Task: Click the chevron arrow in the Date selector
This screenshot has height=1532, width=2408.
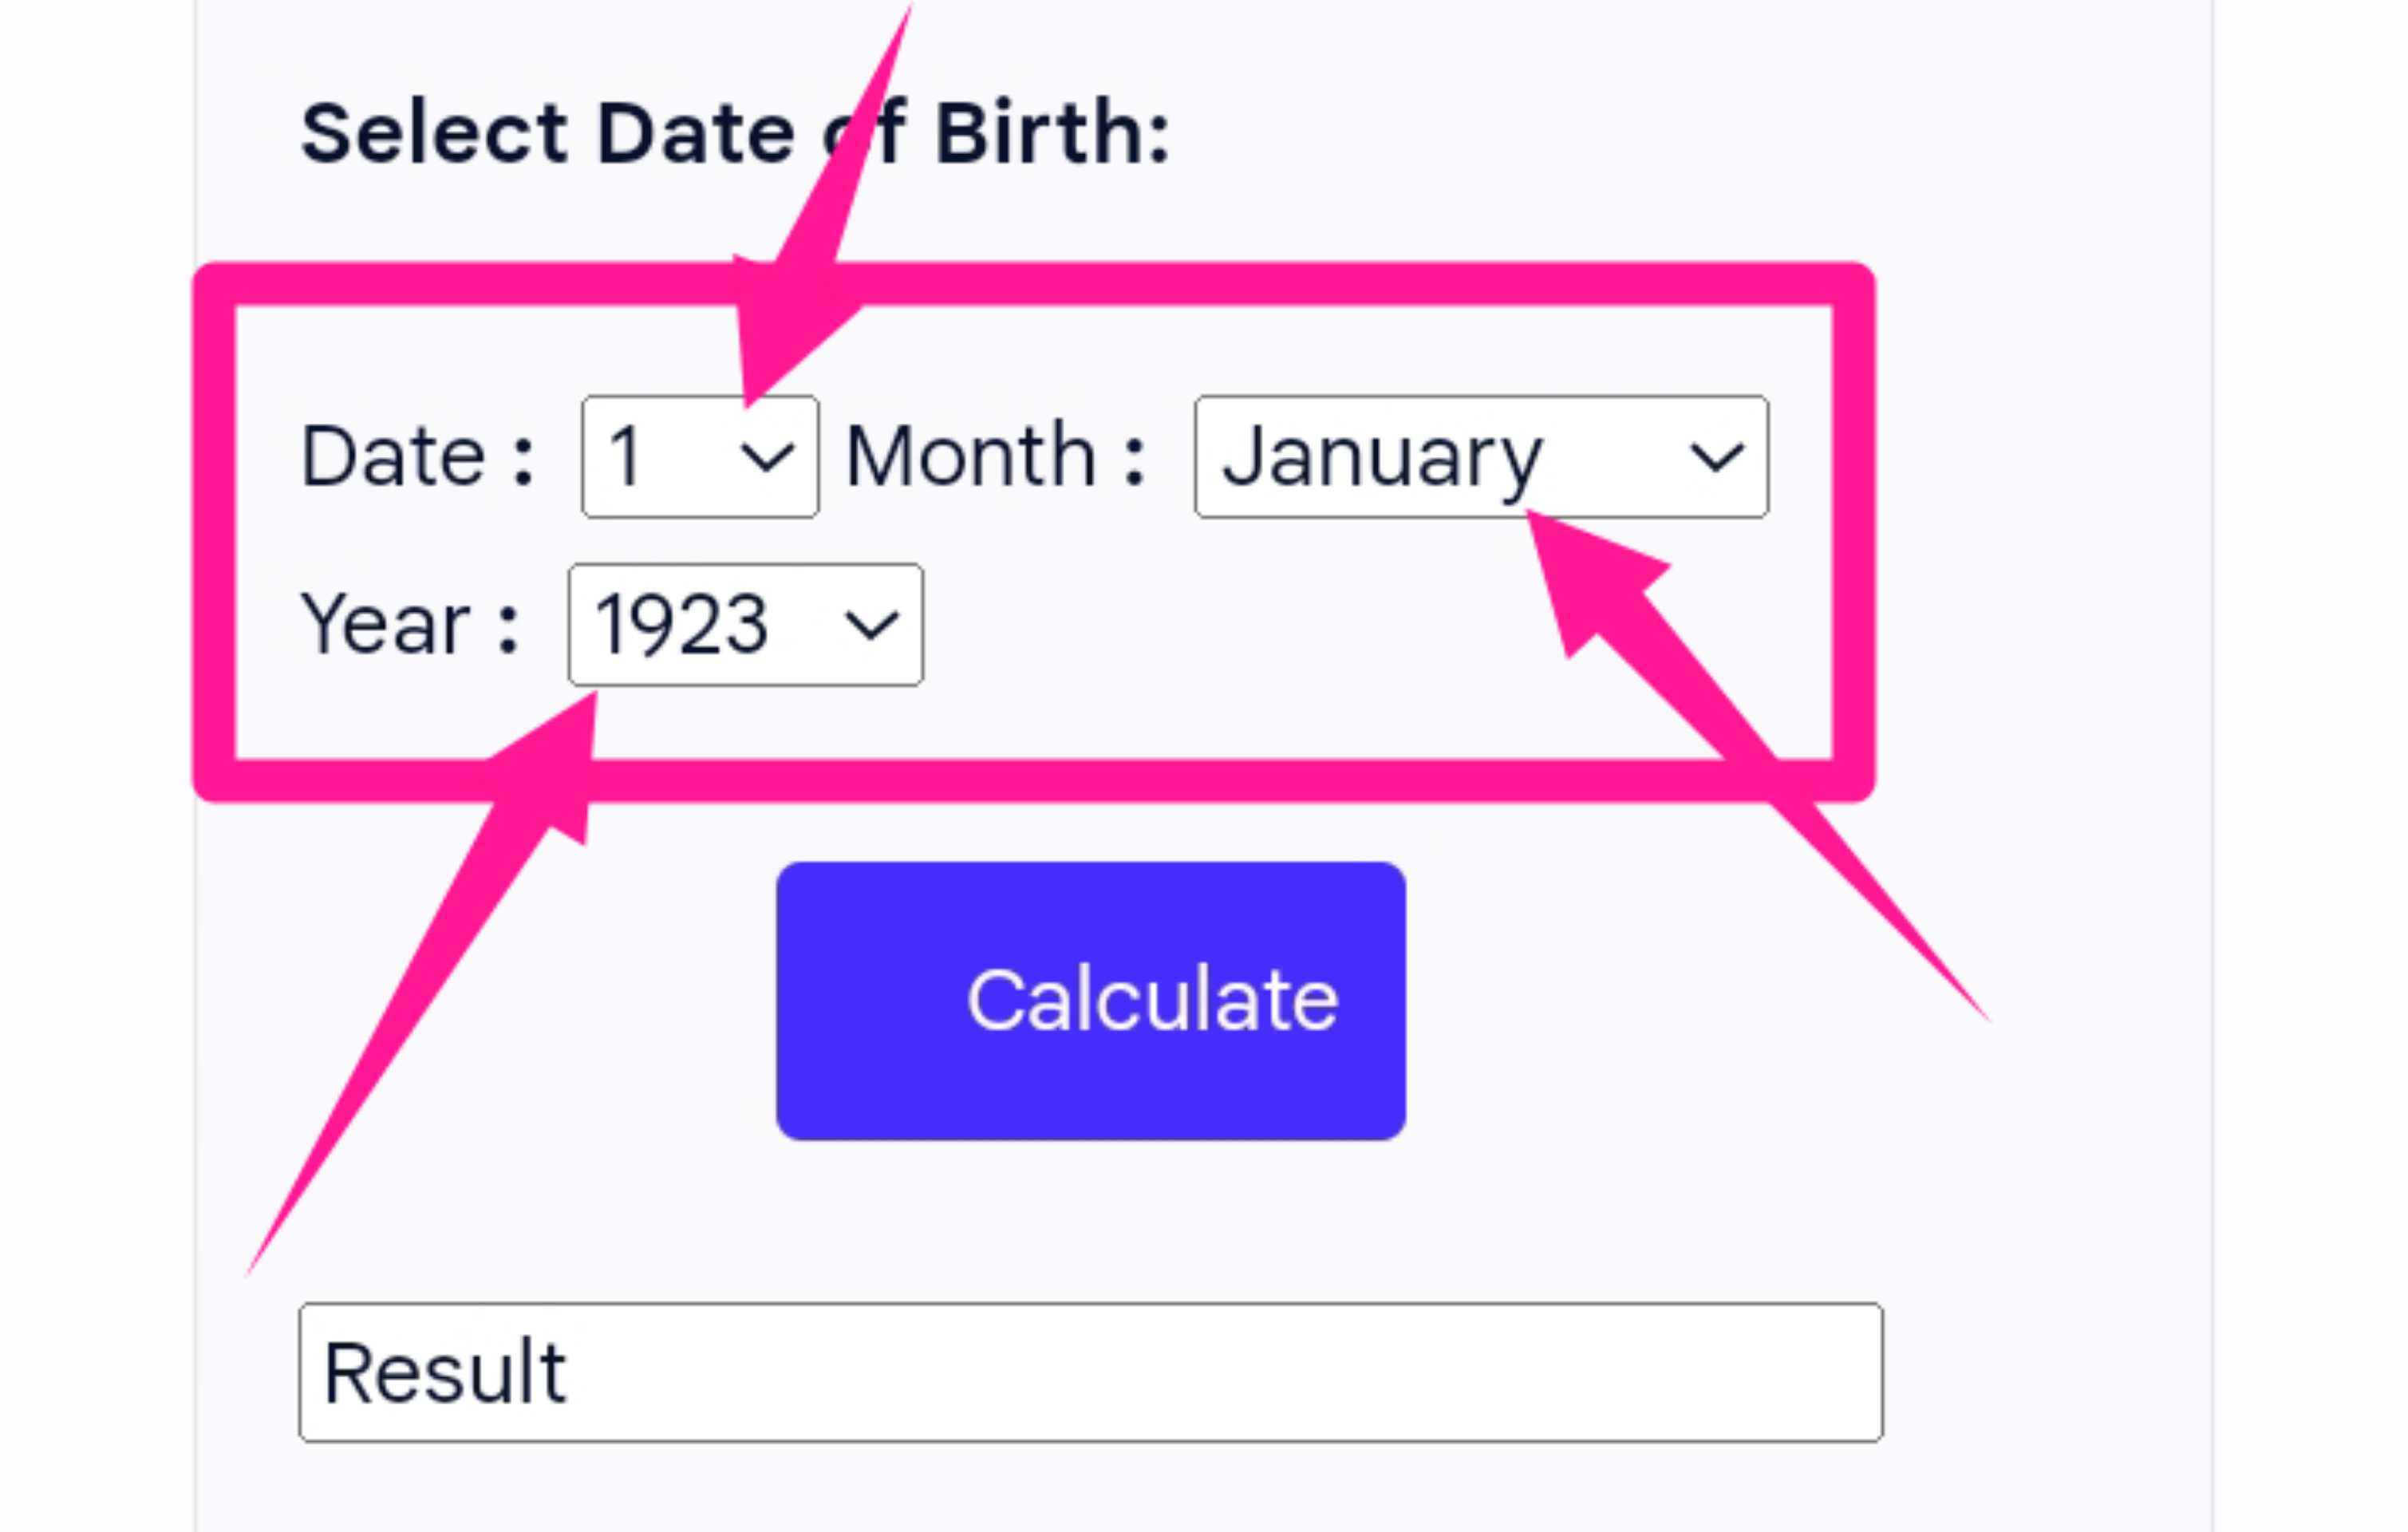Action: click(767, 458)
